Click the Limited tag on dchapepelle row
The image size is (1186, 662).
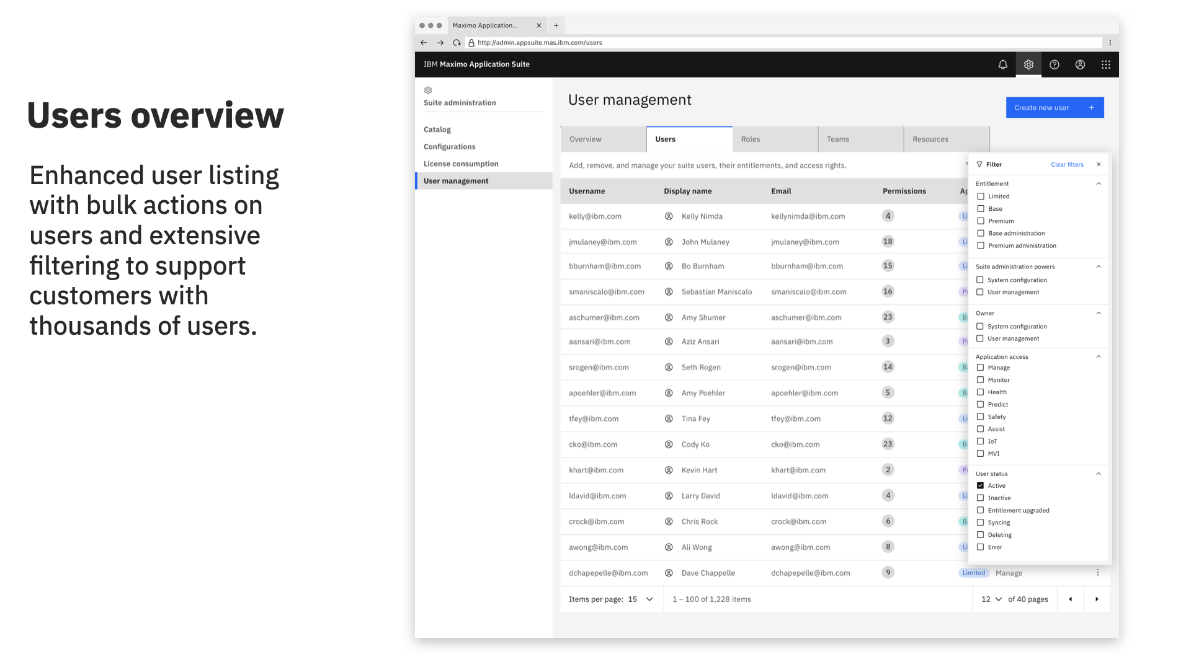pos(973,573)
